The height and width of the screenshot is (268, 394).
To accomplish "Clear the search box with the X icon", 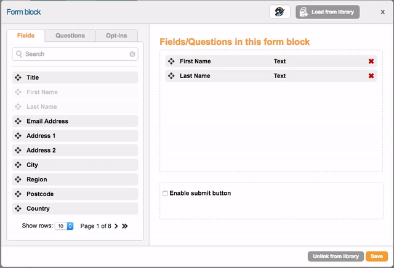I will click(x=132, y=54).
